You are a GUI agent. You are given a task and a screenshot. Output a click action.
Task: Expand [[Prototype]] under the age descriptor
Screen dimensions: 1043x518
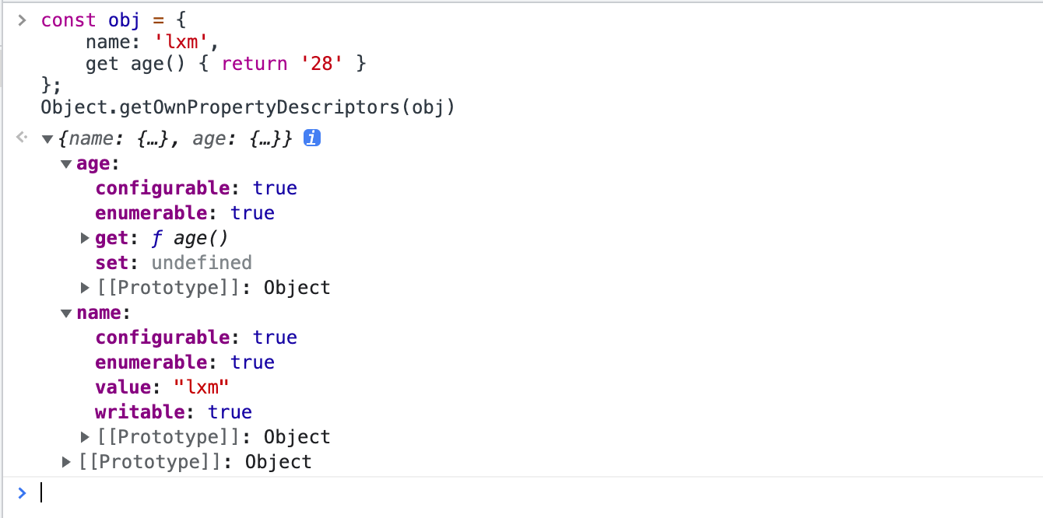pos(86,288)
